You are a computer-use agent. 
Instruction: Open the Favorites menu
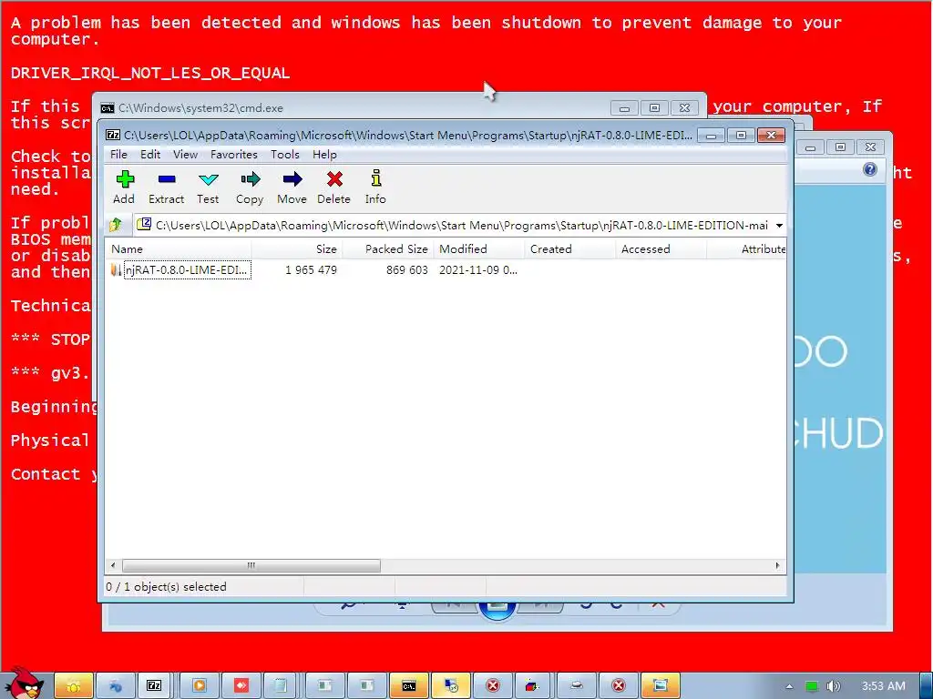click(x=234, y=155)
